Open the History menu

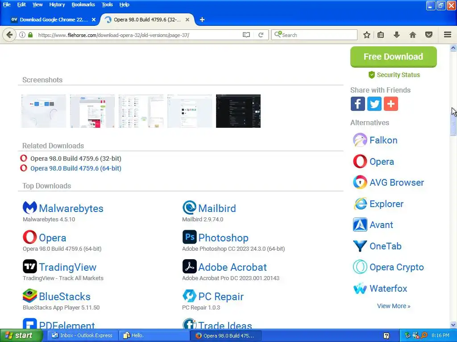[x=57, y=4]
